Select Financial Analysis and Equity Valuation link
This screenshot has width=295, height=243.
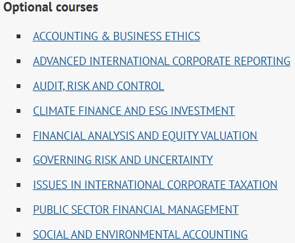146,136
